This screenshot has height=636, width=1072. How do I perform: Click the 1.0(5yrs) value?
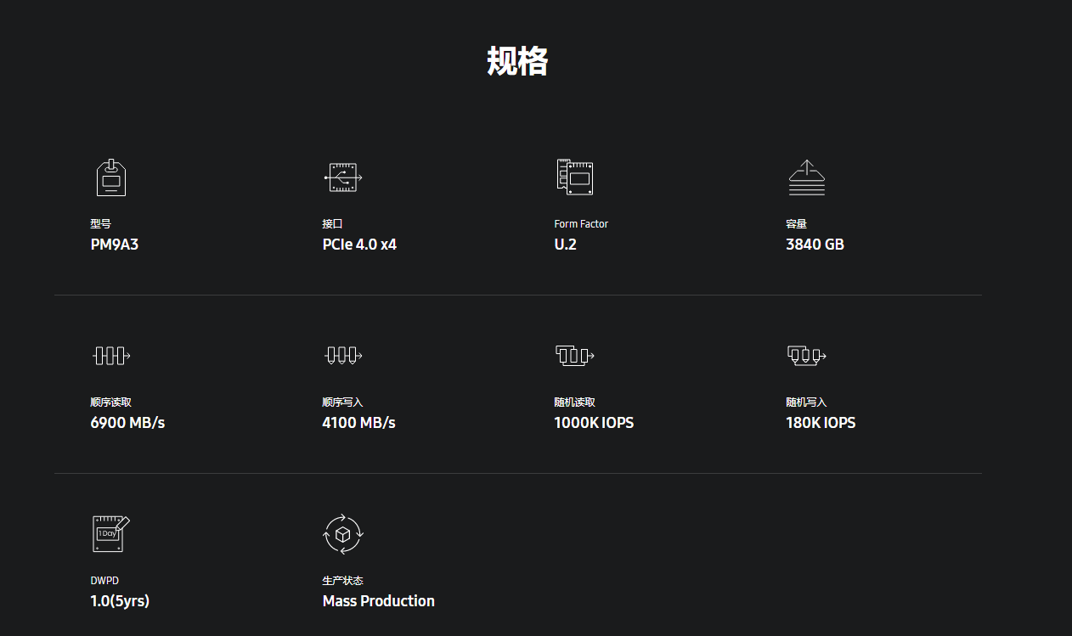tap(120, 601)
